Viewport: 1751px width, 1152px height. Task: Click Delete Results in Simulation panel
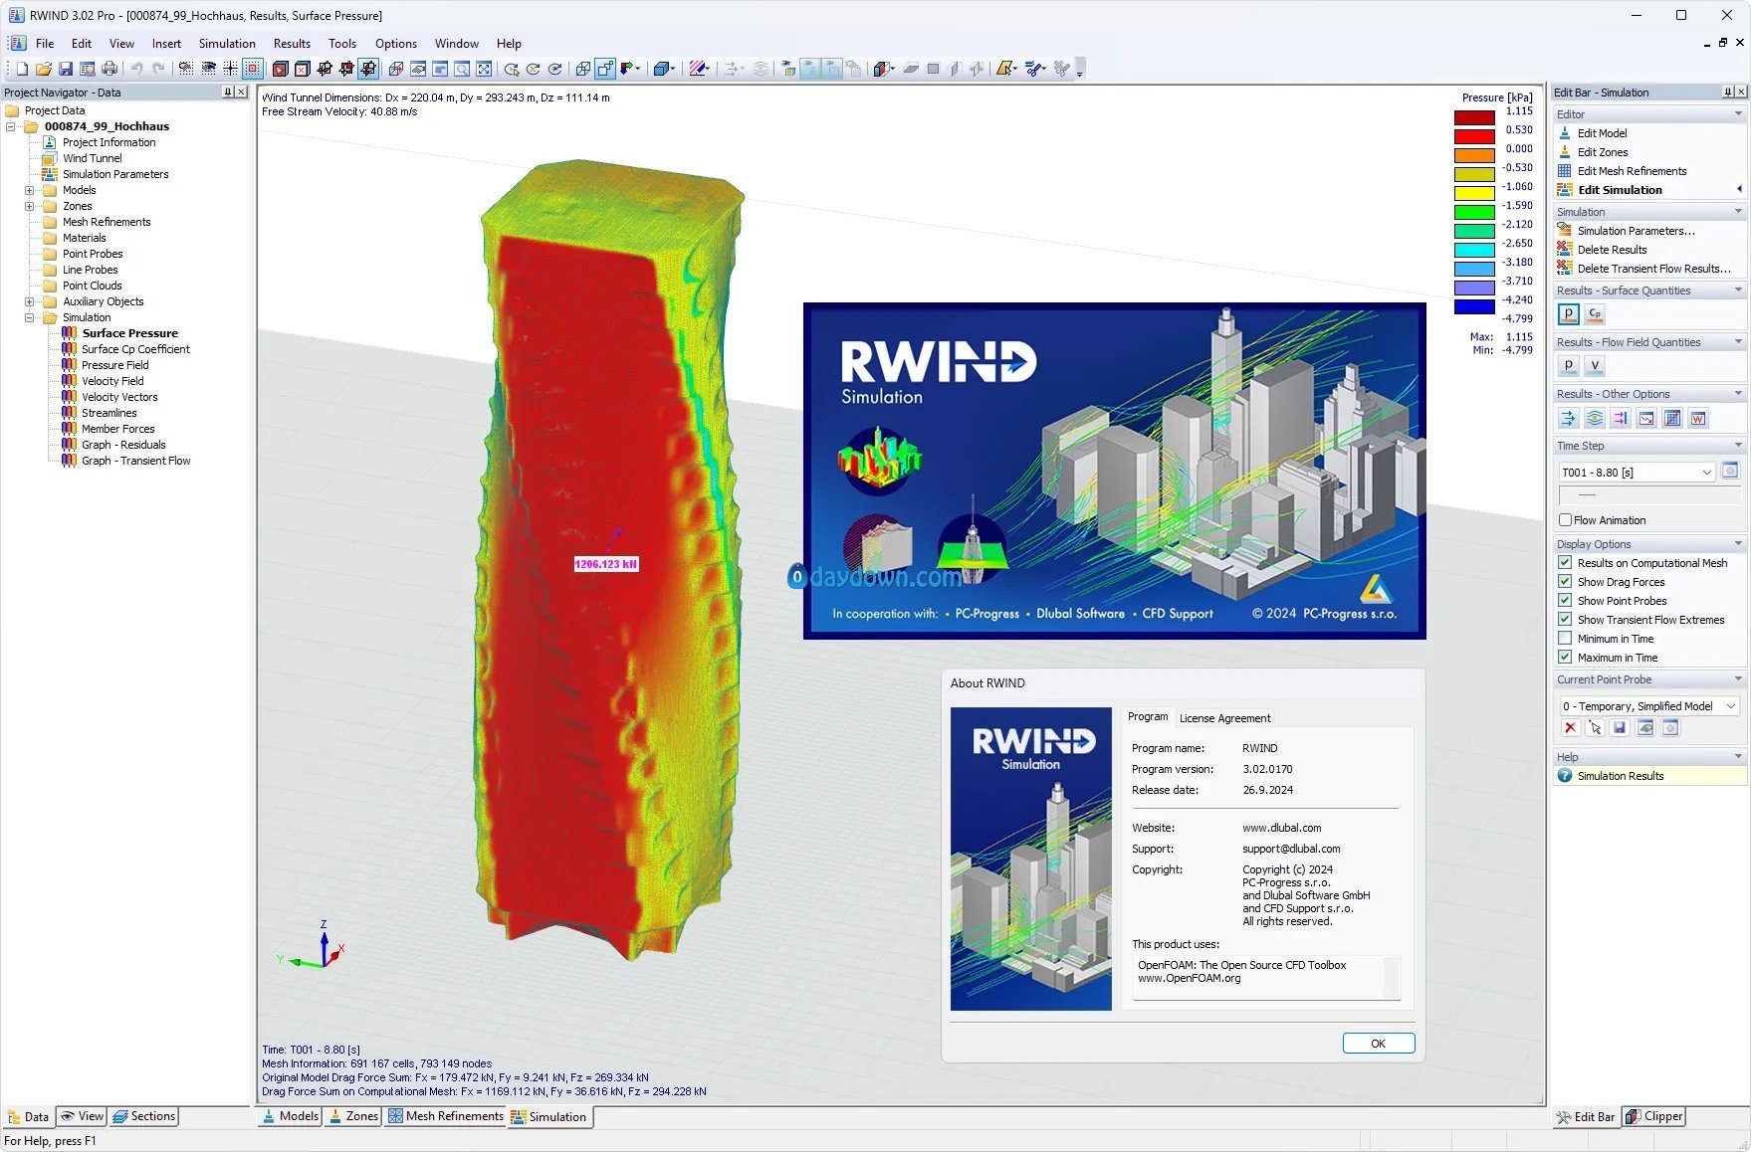point(1612,250)
